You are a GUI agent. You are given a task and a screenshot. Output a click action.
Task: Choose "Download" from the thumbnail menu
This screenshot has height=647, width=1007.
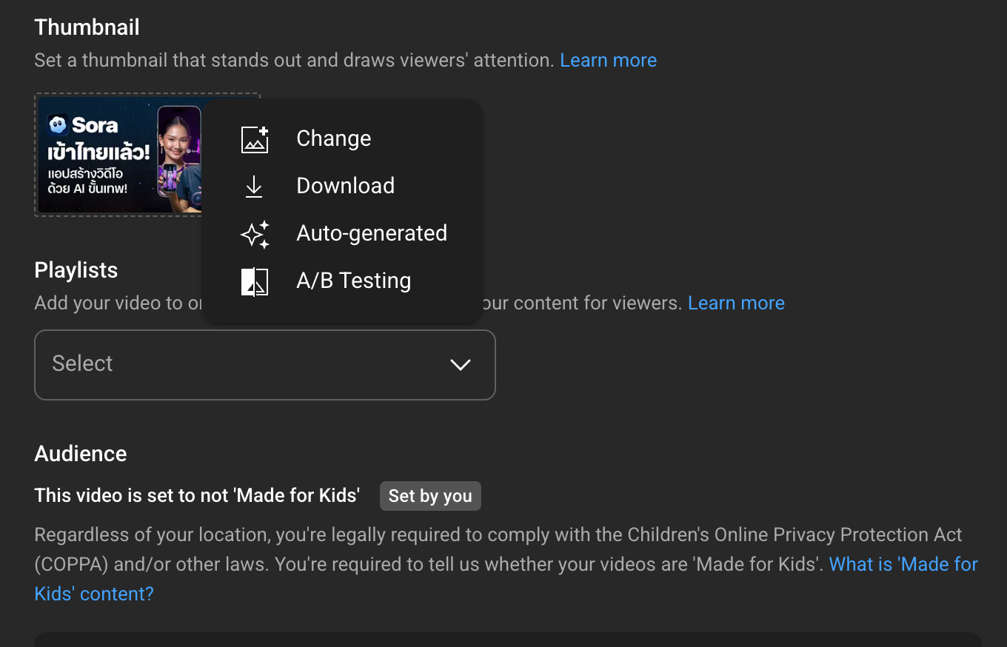[x=345, y=187]
